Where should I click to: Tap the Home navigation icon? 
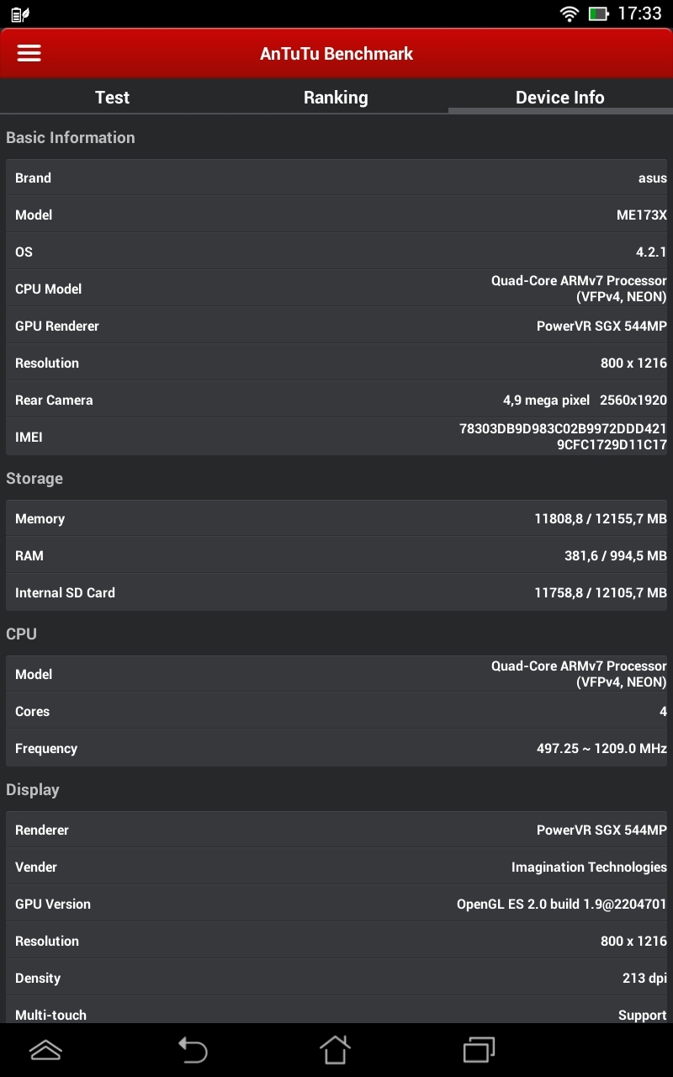(335, 1049)
